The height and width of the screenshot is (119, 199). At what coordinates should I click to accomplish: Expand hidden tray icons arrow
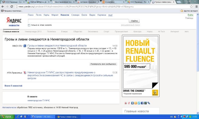pyautogui.click(x=182, y=117)
